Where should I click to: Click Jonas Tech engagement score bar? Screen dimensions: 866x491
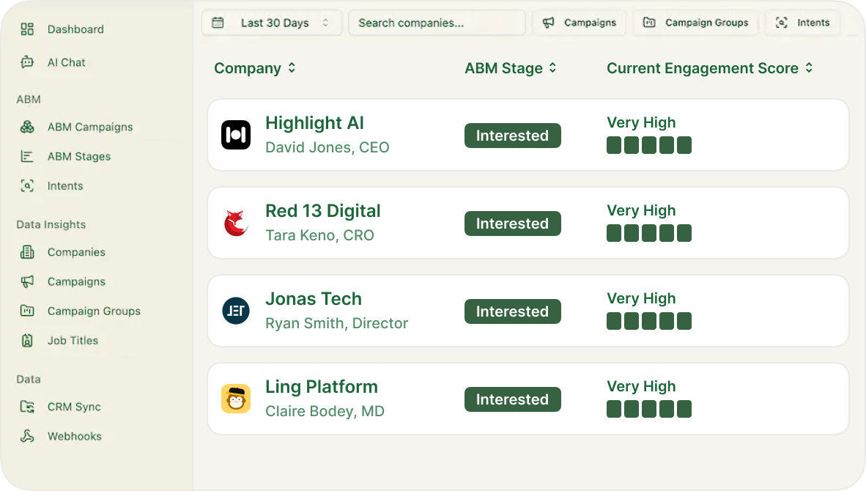(x=648, y=321)
